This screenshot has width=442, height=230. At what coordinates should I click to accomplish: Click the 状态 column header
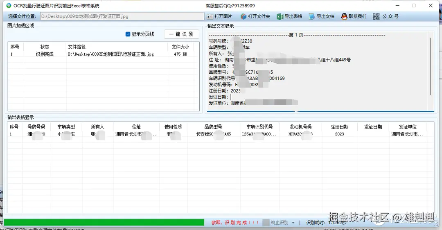coord(45,47)
